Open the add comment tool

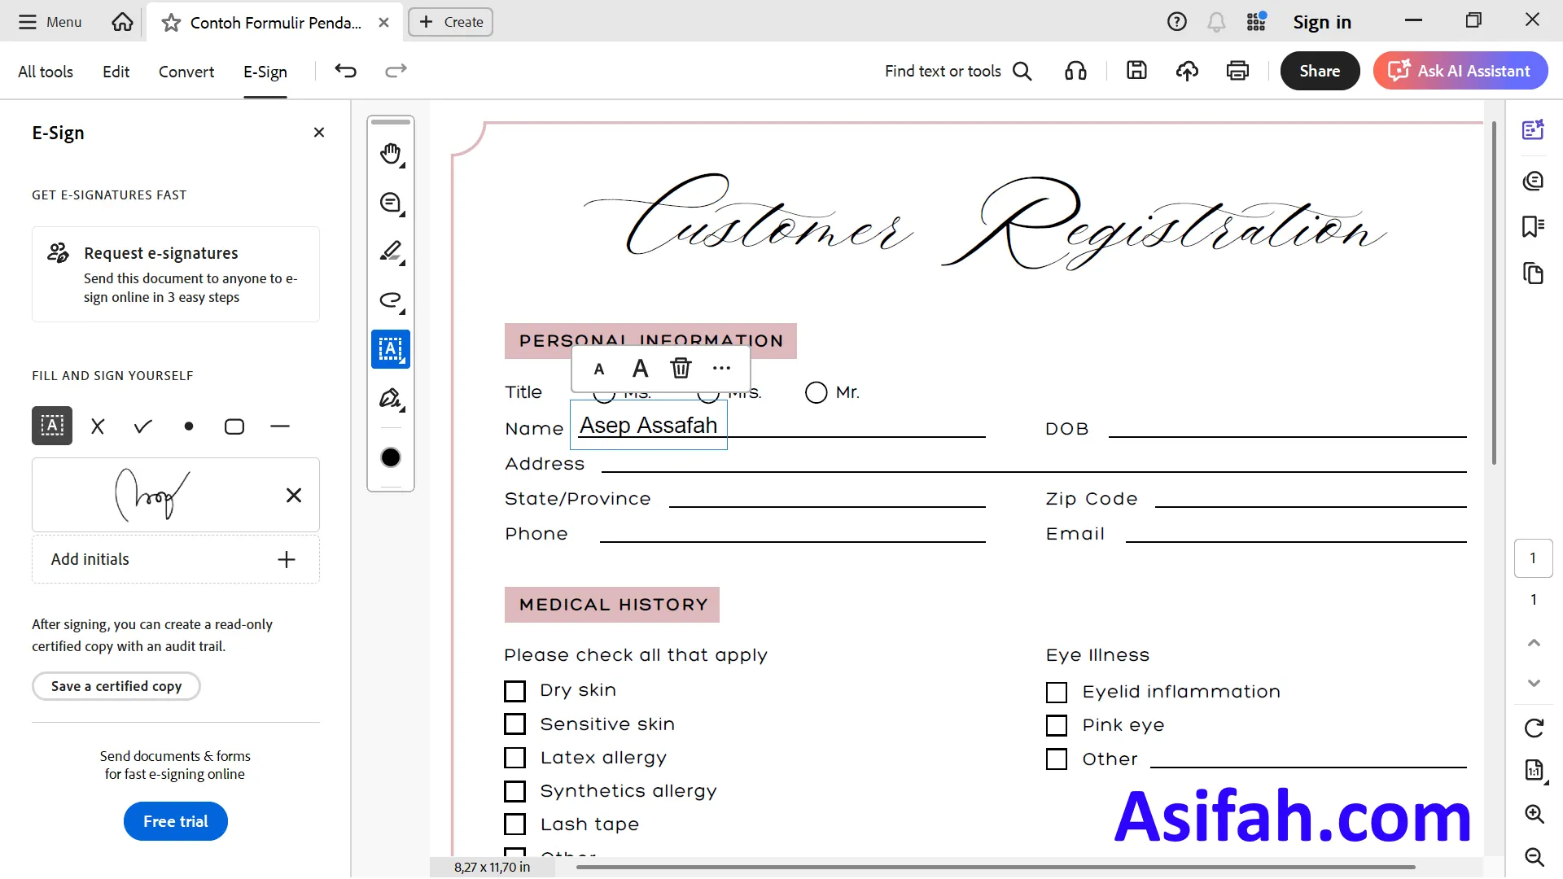(x=391, y=203)
